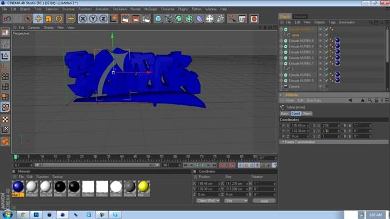
Task: Open the MoGraph menu
Action: (151, 9)
